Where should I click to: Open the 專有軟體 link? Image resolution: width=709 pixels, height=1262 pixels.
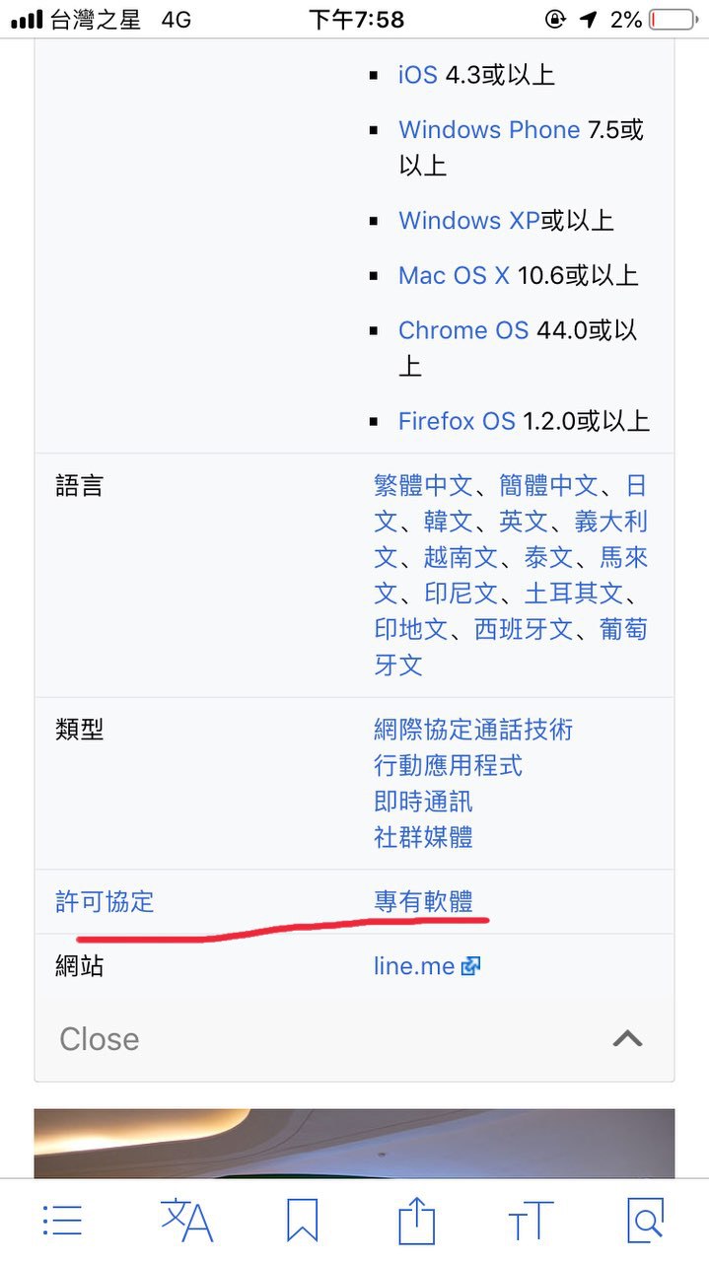pyautogui.click(x=423, y=901)
